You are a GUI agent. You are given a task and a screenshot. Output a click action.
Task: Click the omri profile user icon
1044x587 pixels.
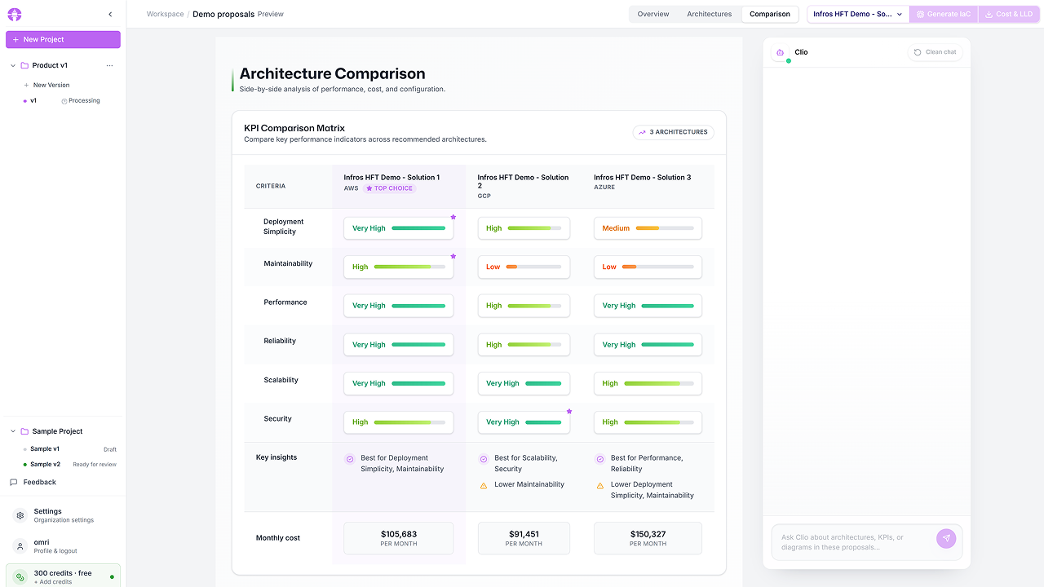click(x=20, y=546)
